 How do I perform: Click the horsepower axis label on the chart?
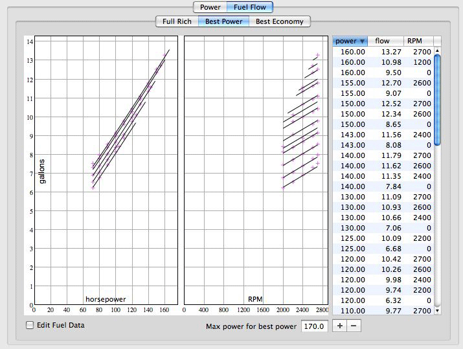pos(106,299)
